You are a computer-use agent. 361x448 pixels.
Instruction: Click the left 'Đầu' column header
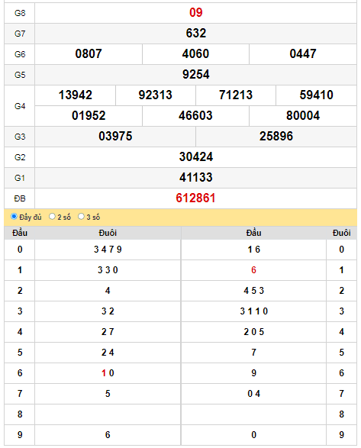(20, 233)
